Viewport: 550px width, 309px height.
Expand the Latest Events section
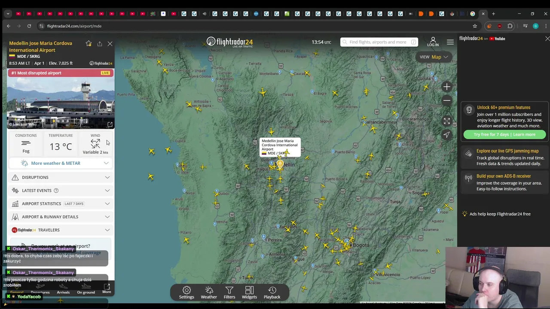(x=61, y=191)
